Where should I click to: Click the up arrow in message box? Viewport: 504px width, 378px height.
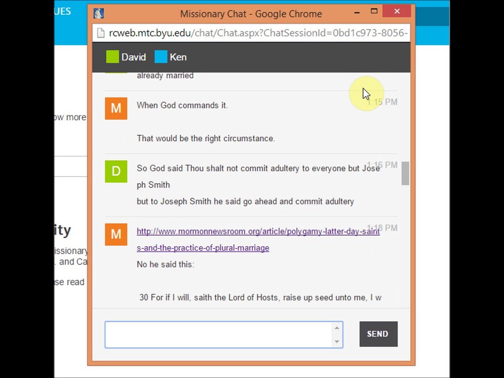click(337, 328)
